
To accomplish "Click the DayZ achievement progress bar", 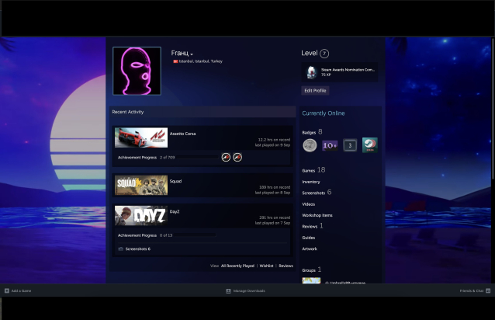I will [196, 235].
